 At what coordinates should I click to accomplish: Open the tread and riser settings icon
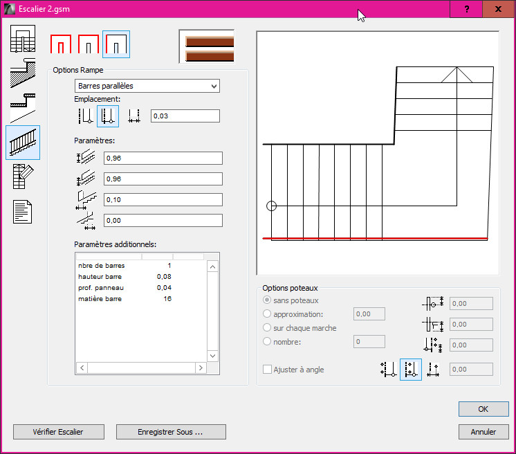pyautogui.click(x=23, y=108)
